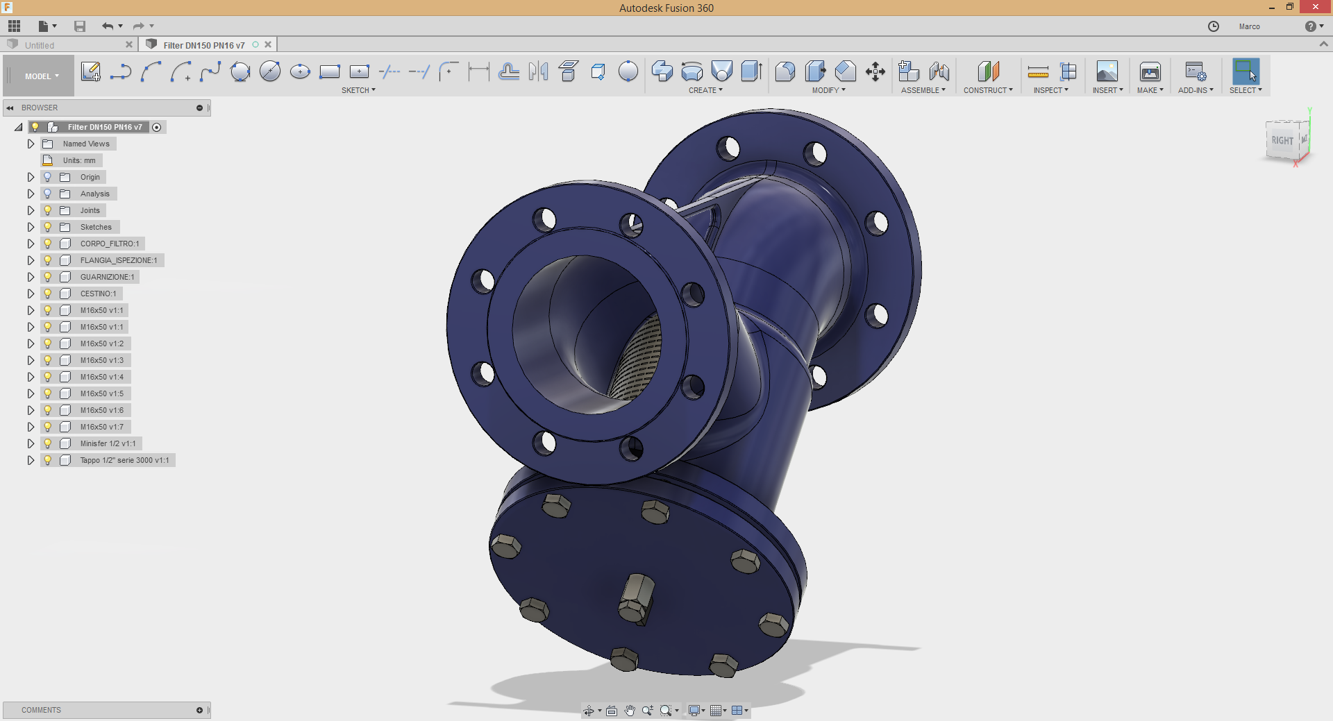Hide the GUARNIZIONE:1 component

click(48, 277)
